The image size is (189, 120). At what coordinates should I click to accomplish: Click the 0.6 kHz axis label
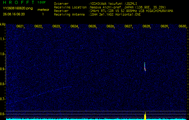[2, 114]
